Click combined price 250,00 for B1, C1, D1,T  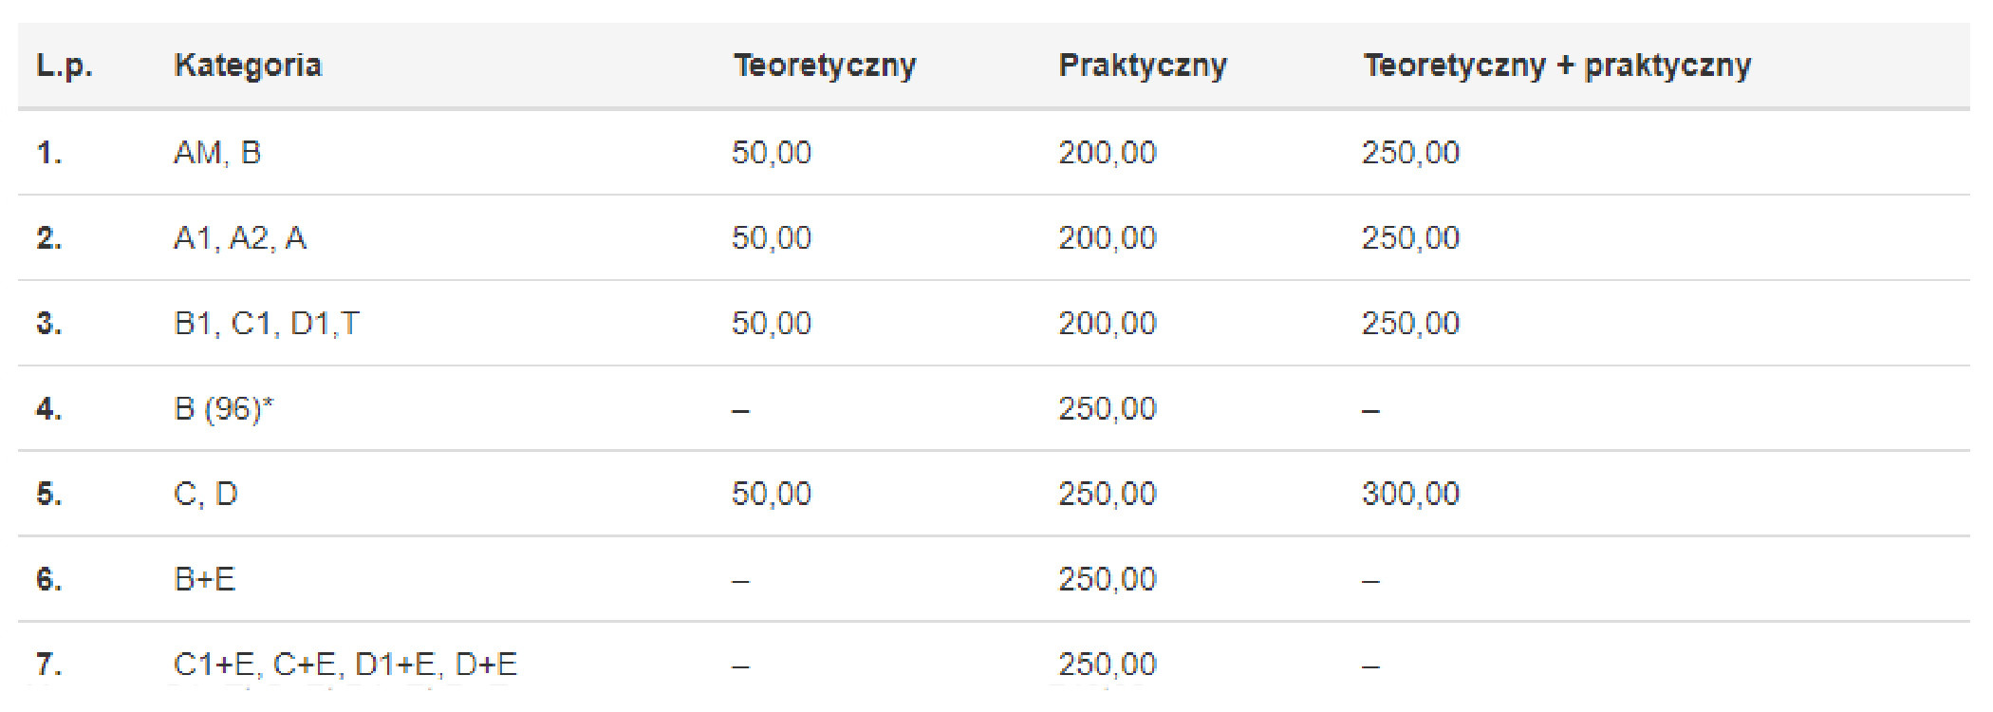tap(1410, 324)
